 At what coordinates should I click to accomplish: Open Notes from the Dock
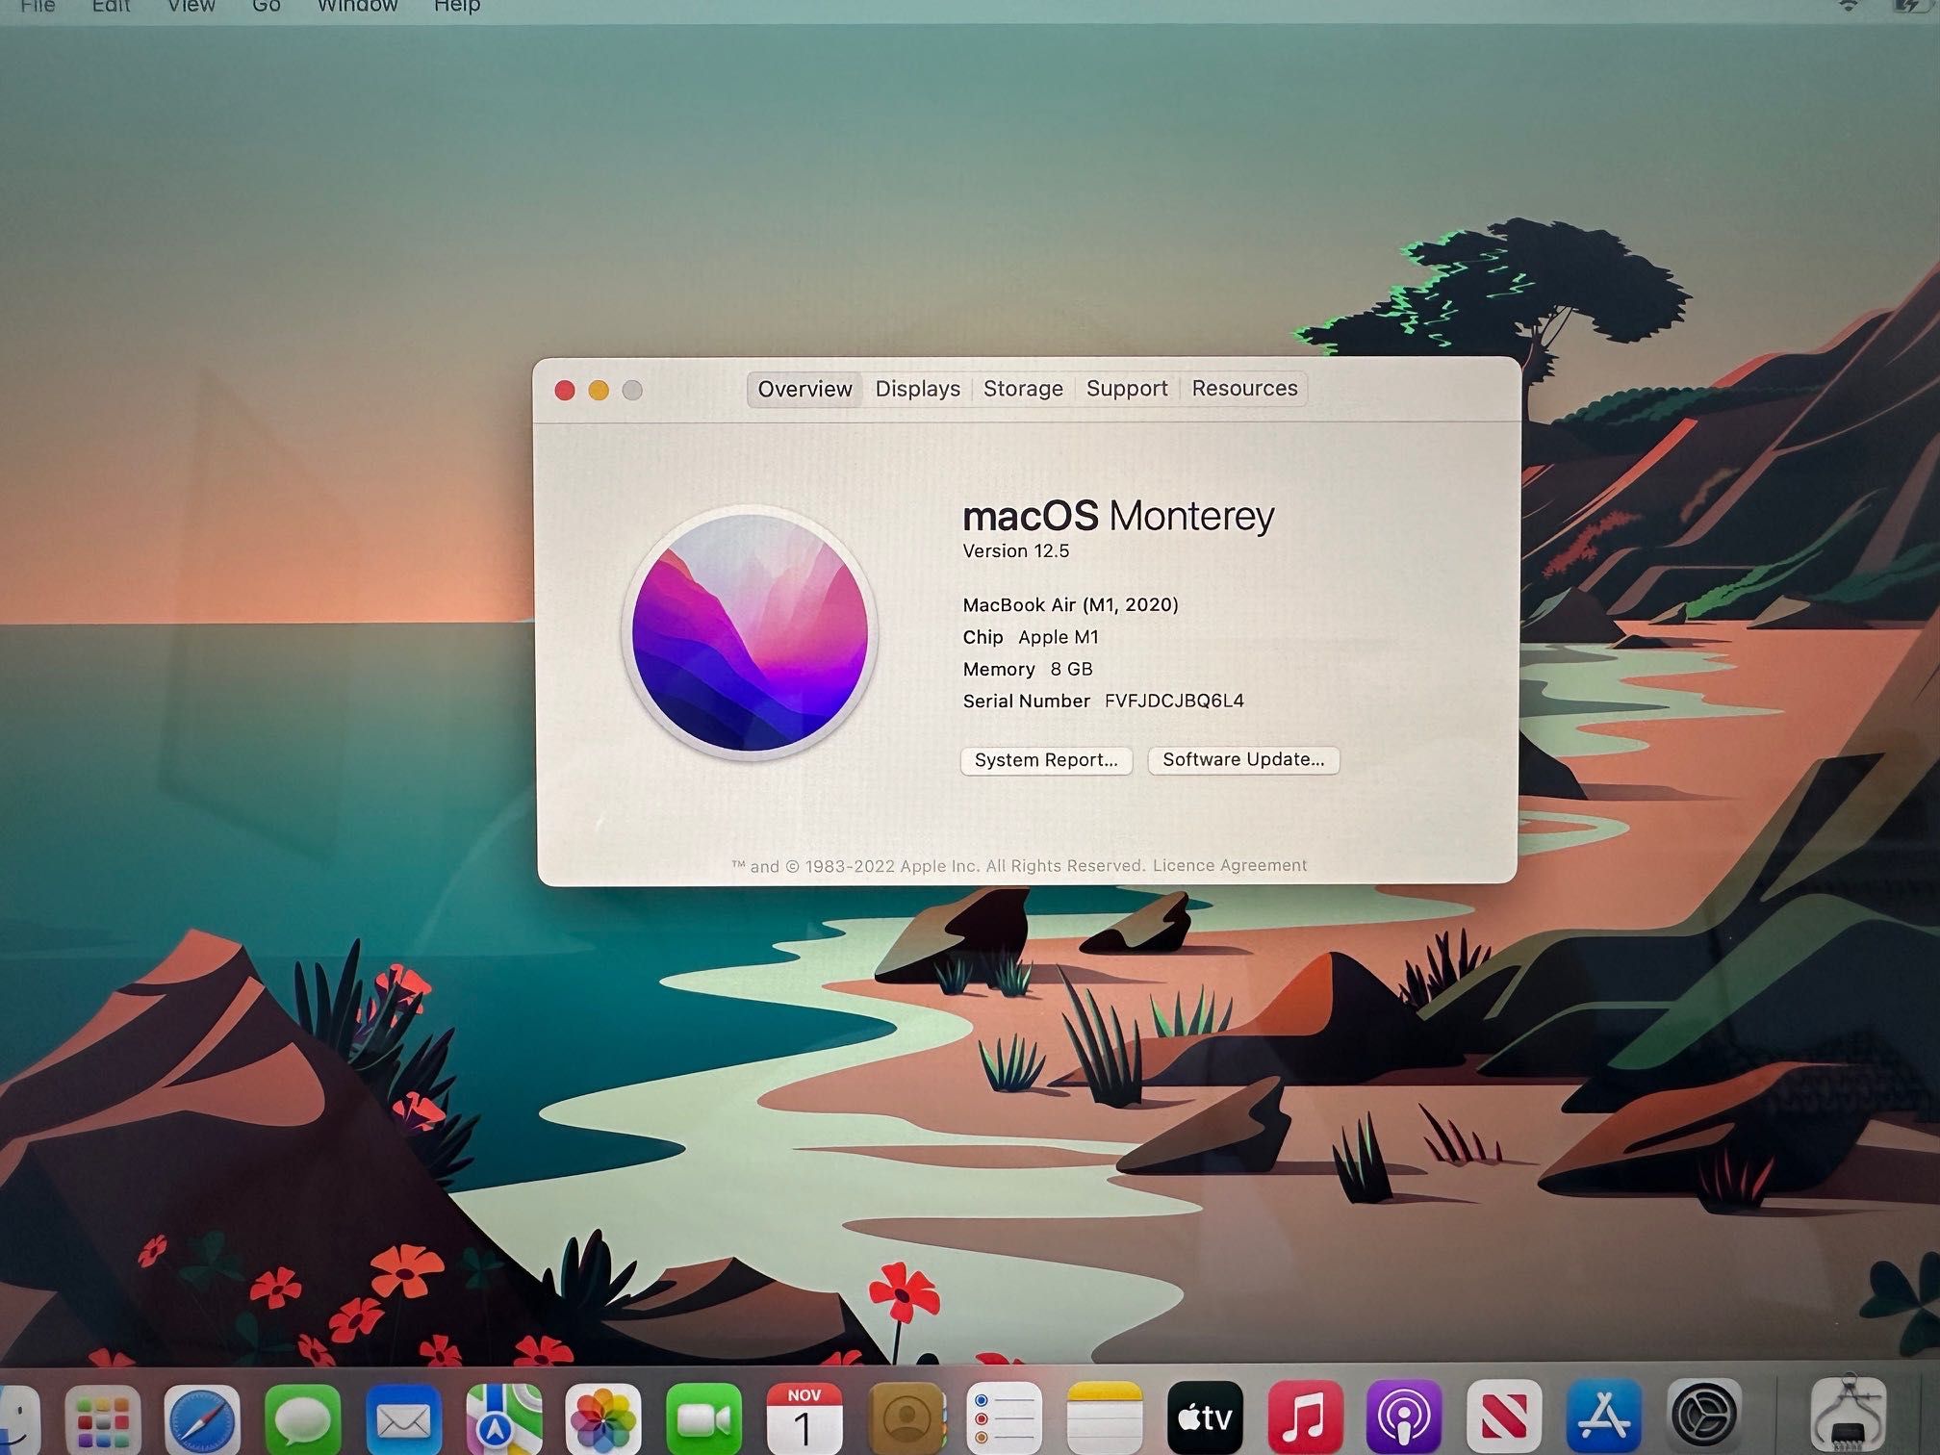click(1105, 1419)
